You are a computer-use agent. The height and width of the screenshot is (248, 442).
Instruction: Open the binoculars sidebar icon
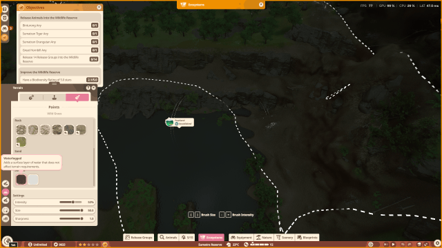coord(5,28)
